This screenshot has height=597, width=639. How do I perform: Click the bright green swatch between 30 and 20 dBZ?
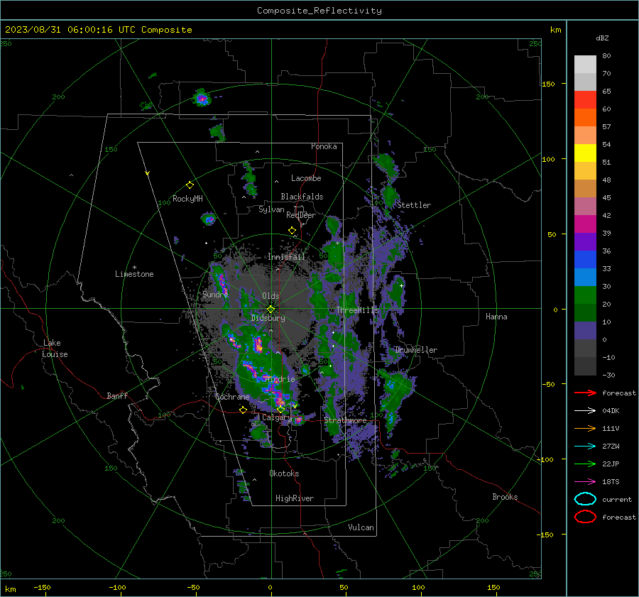[x=585, y=295]
